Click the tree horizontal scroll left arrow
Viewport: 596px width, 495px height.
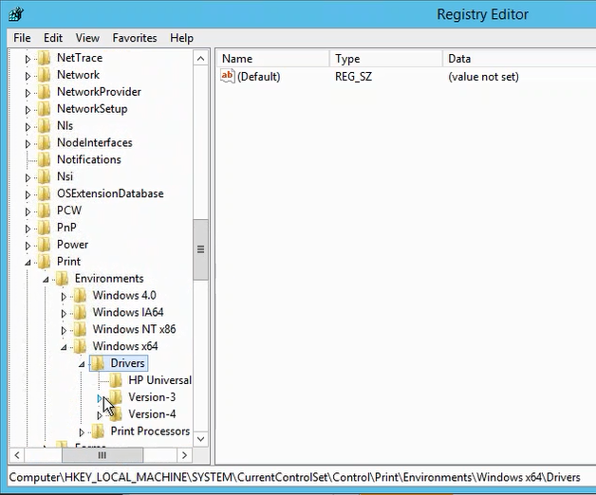click(17, 455)
